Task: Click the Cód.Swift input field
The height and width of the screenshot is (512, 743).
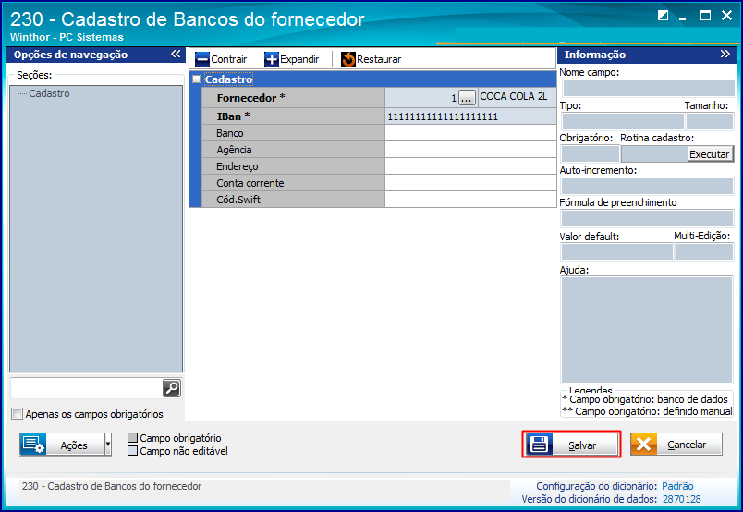Action: (470, 200)
